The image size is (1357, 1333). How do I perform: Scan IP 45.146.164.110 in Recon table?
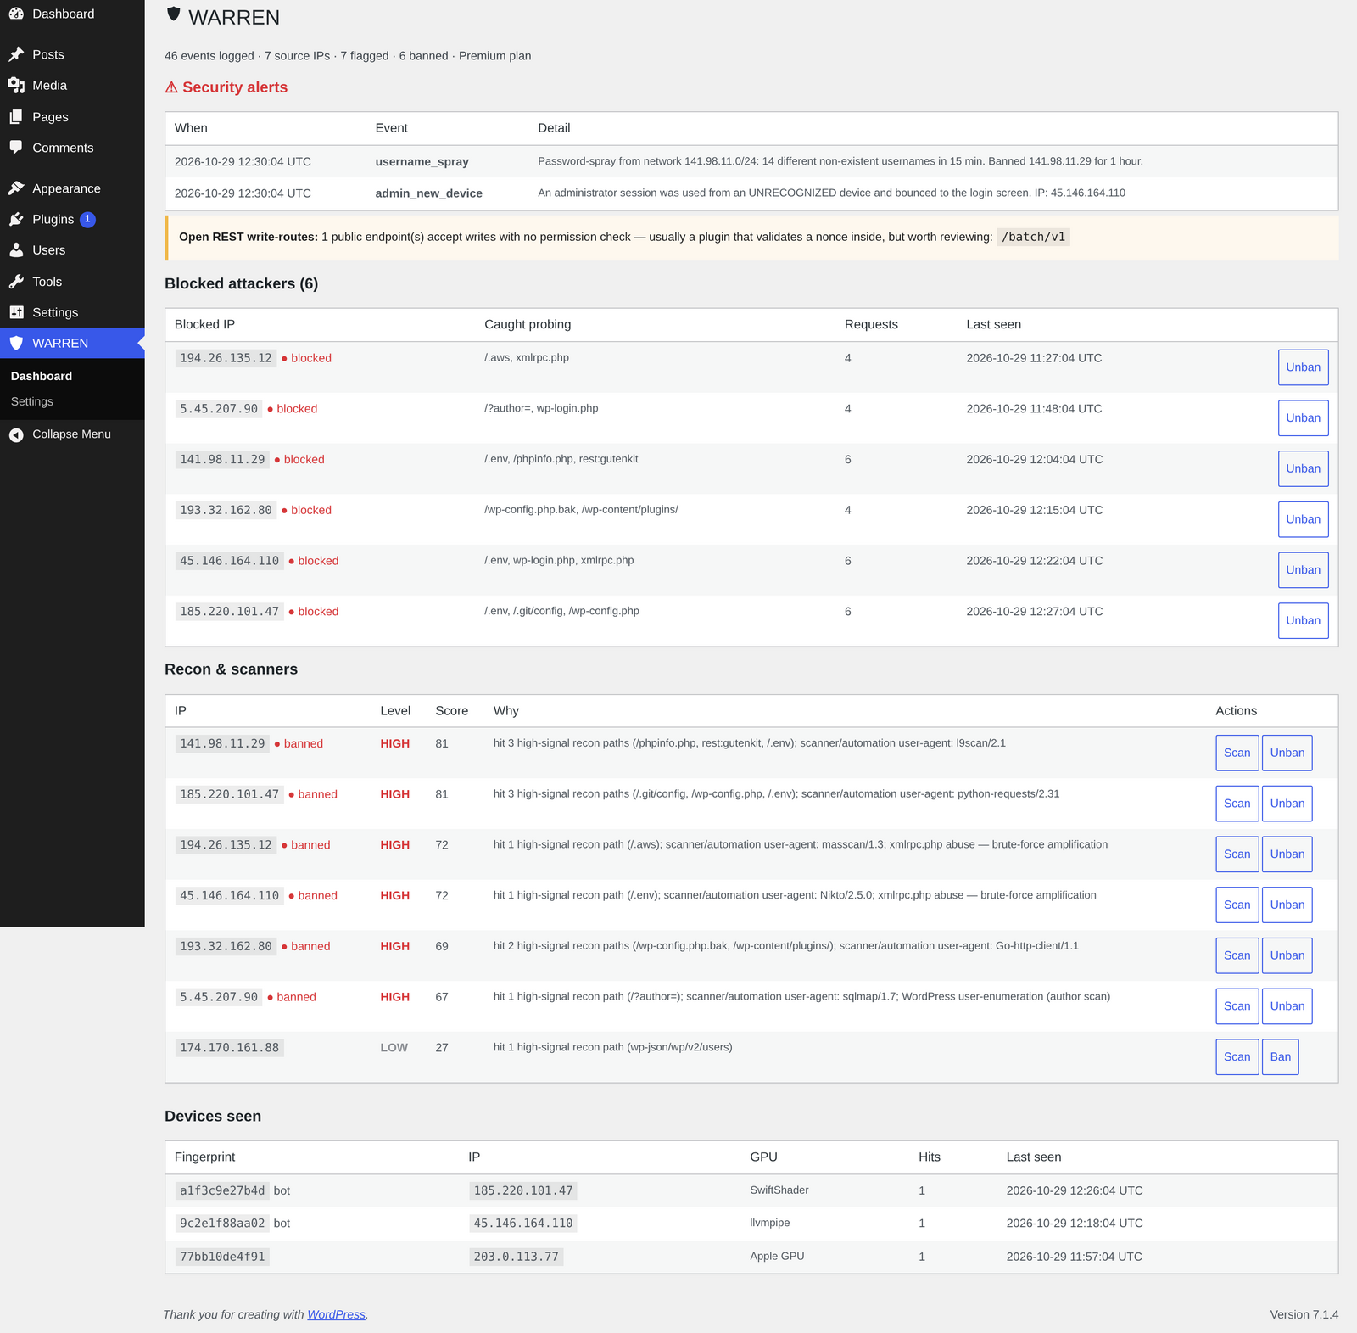pyautogui.click(x=1237, y=905)
